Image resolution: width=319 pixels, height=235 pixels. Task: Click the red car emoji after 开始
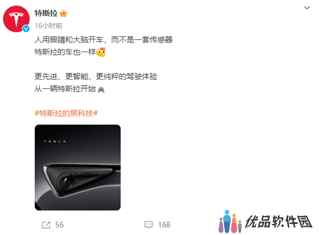pos(101,89)
